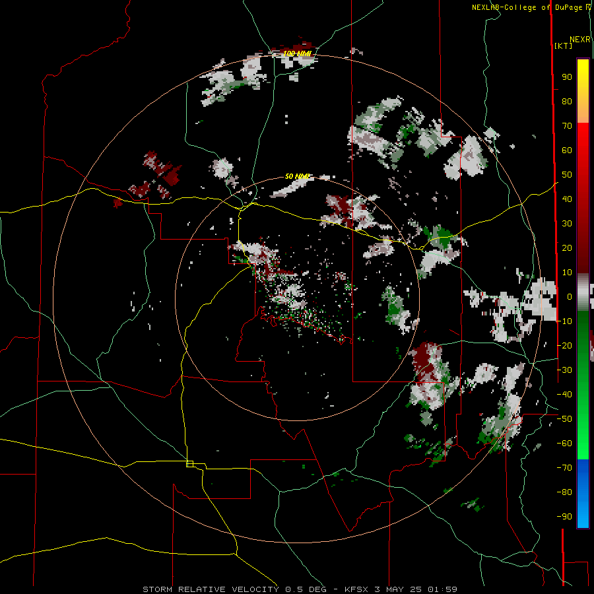The image size is (594, 594).
Task: Click the -60 value on the velocity scale
Action: click(x=564, y=444)
